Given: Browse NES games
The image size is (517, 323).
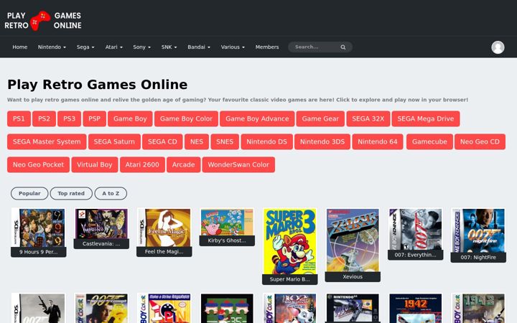Looking at the screenshot, I should pyautogui.click(x=197, y=141).
